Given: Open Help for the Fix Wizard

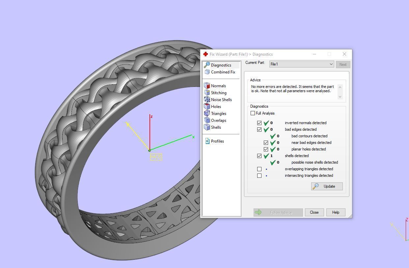Looking at the screenshot, I should 336,212.
